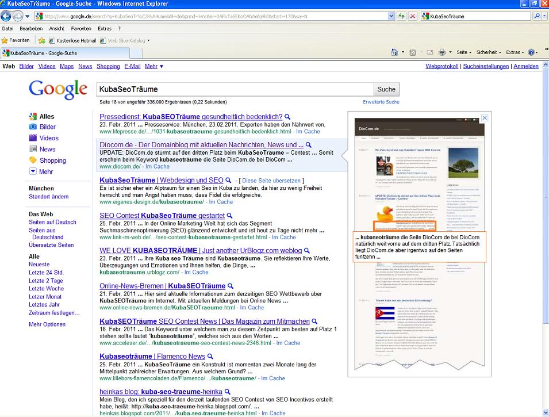Click the magnifier in the browser search box
This screenshot has height=417, width=549.
536,16
